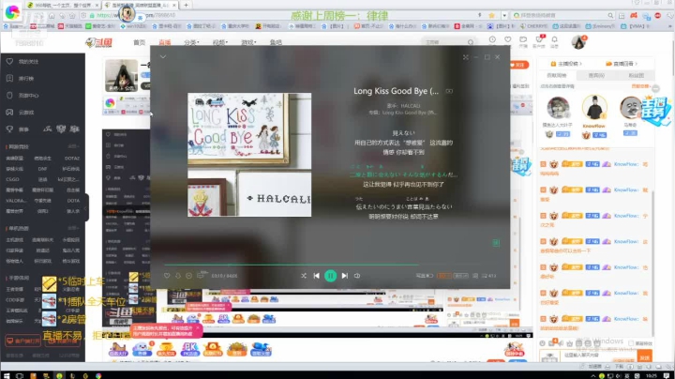
Task: Open the followed heart icon in header
Action: (x=508, y=39)
